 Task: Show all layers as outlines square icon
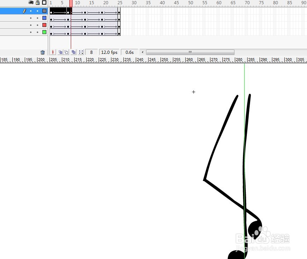[44, 2]
